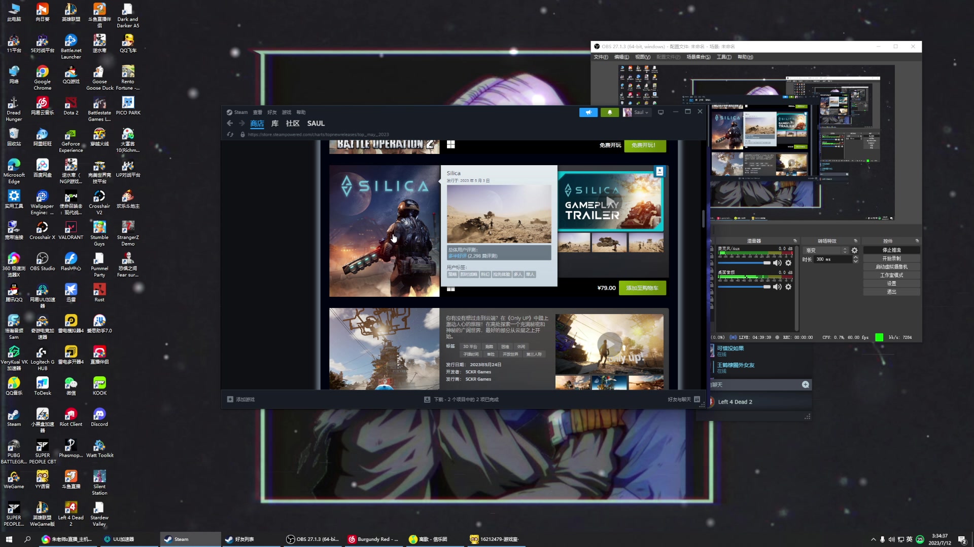Switch to 社区 tab in Steam
This screenshot has height=547, width=974.
pos(293,124)
